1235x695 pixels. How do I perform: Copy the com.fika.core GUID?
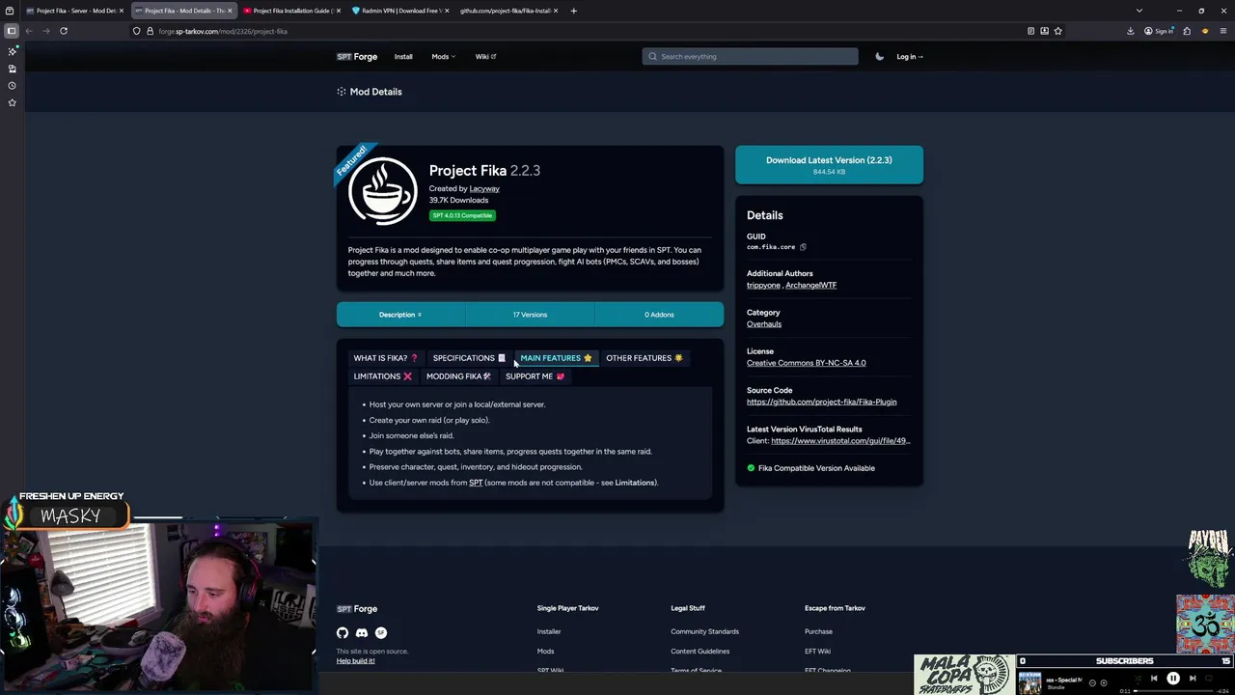tap(803, 247)
